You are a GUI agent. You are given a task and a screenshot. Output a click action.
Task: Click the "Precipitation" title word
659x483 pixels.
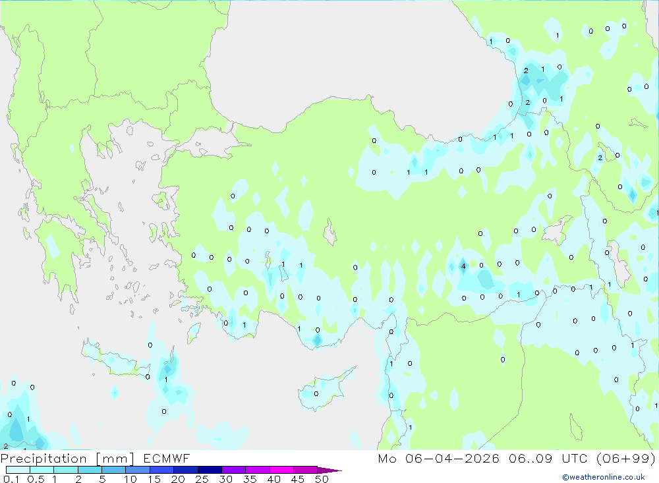[43, 458]
